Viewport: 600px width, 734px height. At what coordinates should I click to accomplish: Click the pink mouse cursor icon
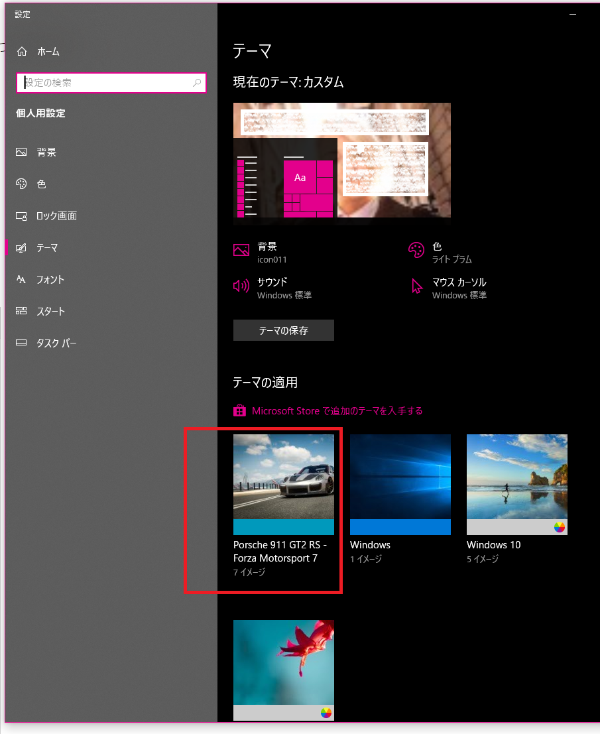pos(416,286)
